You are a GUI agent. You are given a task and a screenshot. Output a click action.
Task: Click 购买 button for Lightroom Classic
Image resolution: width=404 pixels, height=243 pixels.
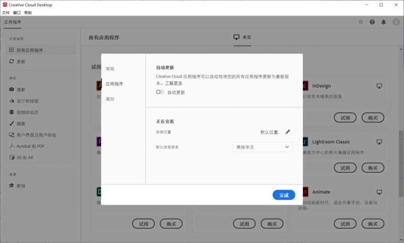point(373,168)
